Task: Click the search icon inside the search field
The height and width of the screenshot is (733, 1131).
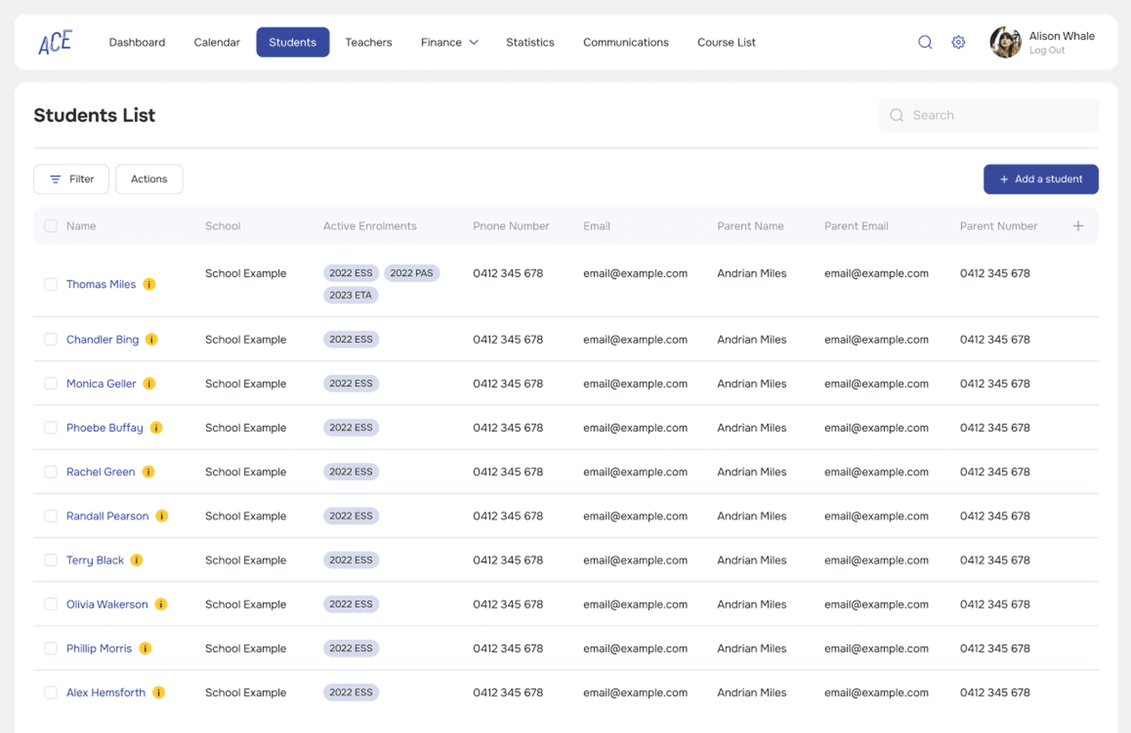Action: tap(897, 115)
